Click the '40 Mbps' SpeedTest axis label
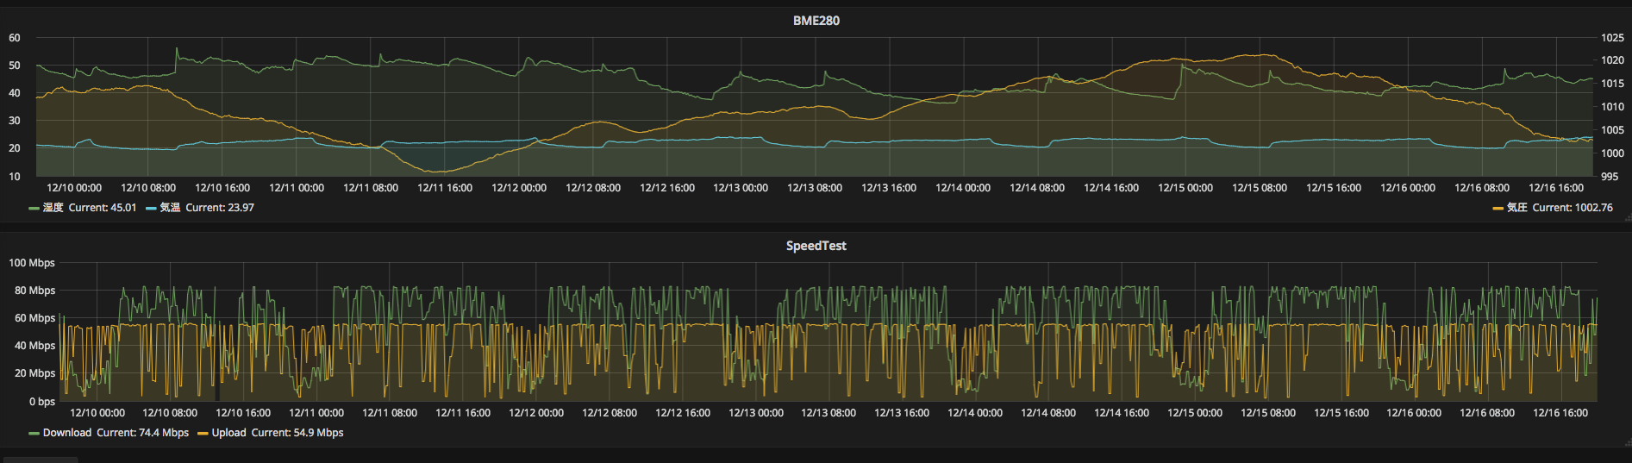Viewport: 1632px width, 463px height. coord(34,346)
